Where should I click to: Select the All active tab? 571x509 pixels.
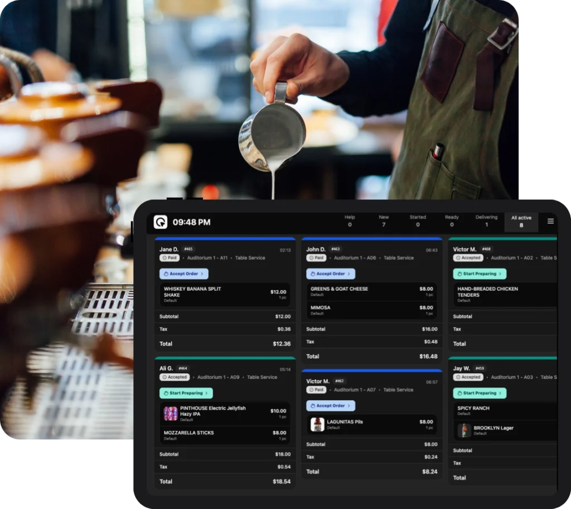(x=521, y=222)
